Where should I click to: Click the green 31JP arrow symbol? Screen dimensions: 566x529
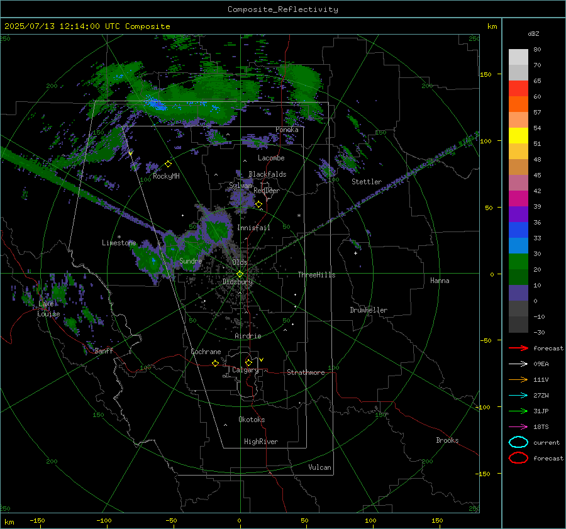(518, 411)
